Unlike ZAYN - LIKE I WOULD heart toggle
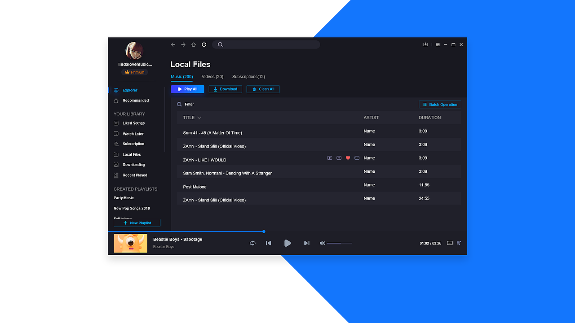This screenshot has width=575, height=323. (348, 158)
